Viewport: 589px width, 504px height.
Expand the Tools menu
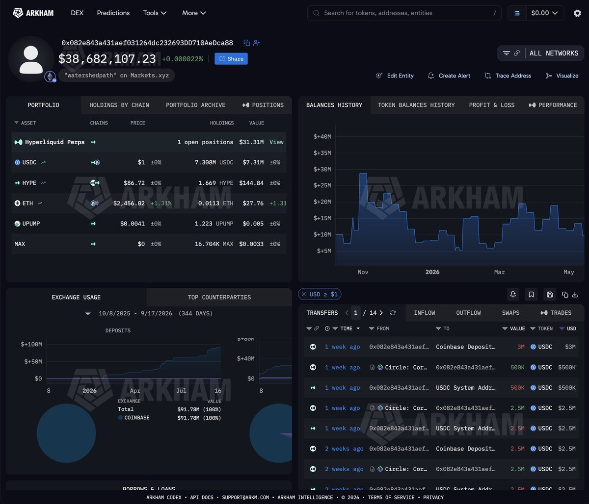coord(155,13)
